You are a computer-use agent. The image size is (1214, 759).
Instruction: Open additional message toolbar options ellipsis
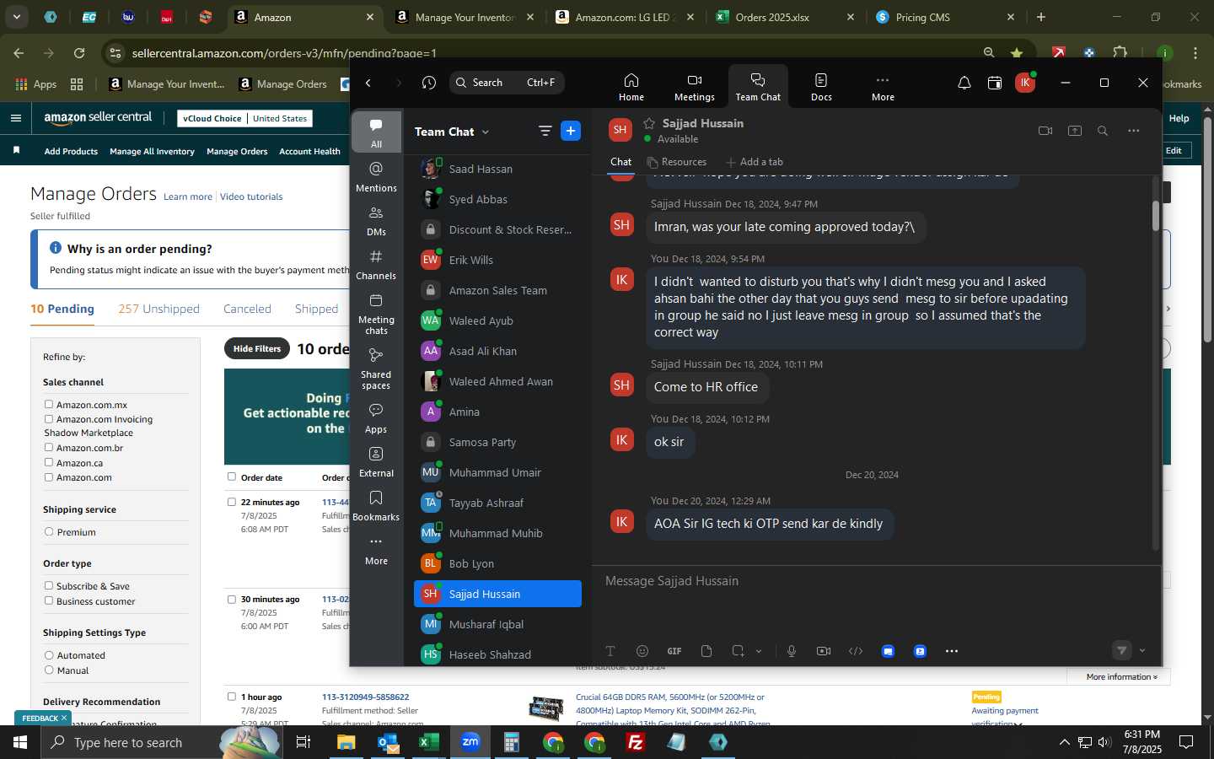click(x=952, y=651)
